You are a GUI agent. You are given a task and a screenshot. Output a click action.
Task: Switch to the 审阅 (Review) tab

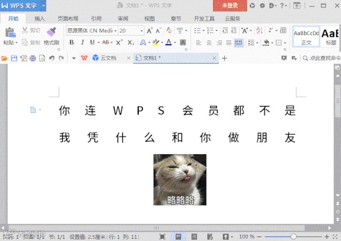(x=123, y=19)
